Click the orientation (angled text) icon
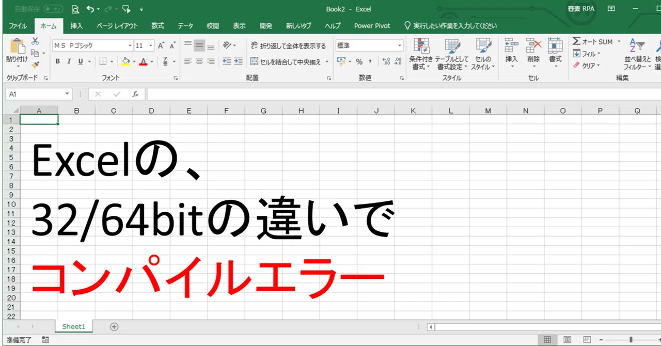This screenshot has width=661, height=346. [x=227, y=45]
